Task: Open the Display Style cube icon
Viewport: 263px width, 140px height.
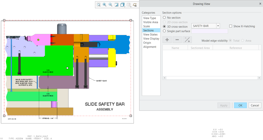Action: (123, 5)
